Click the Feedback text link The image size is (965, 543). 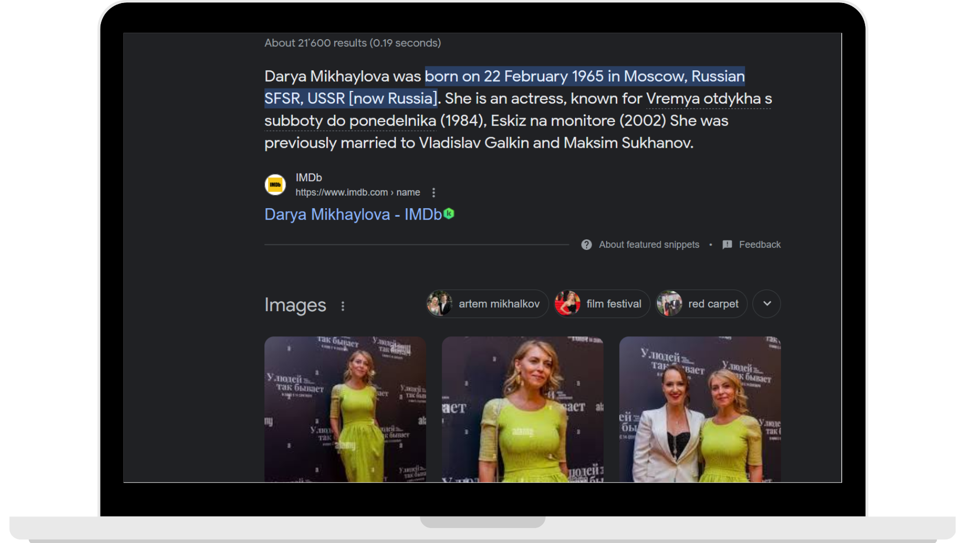759,245
